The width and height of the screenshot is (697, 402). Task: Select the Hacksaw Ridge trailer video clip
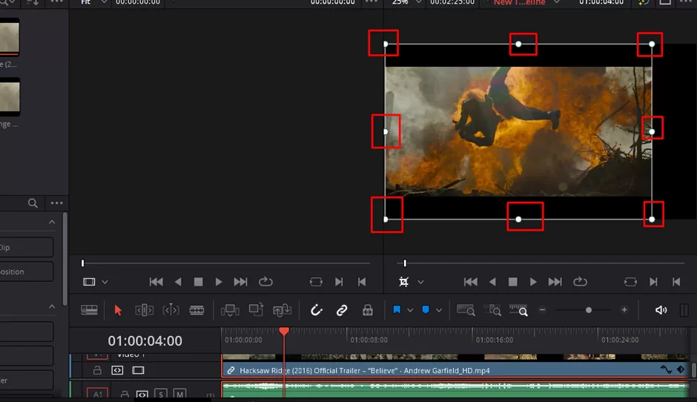pyautogui.click(x=455, y=370)
